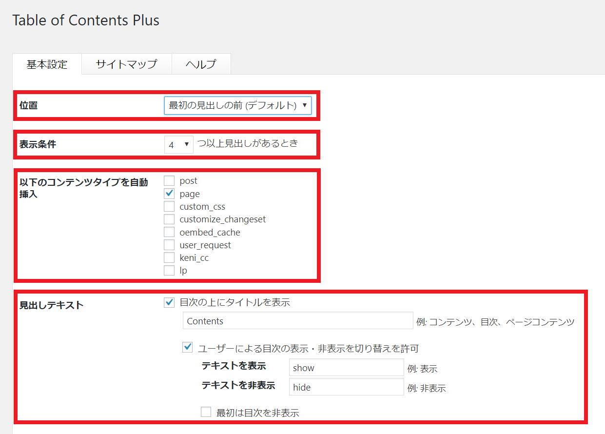The height and width of the screenshot is (434, 605).
Task: Click the 以下のコンテンツタイプを自動挿入 label
Action: pyautogui.click(x=83, y=188)
